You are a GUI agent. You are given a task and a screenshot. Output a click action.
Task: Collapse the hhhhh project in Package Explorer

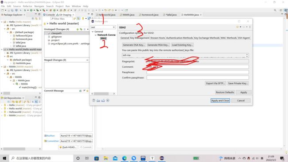(2, 67)
